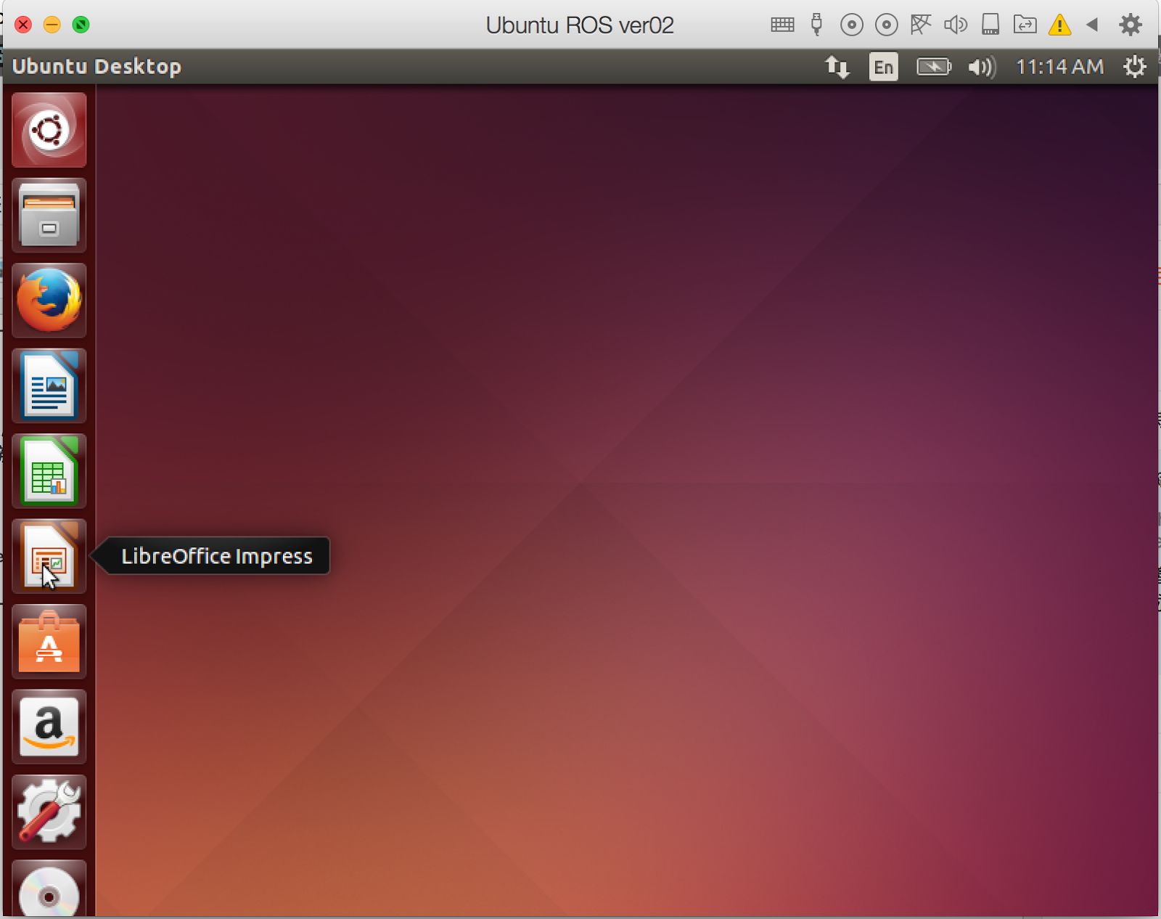The height and width of the screenshot is (919, 1161).
Task: Toggle USB device connection in the VM toolbar
Action: click(816, 24)
